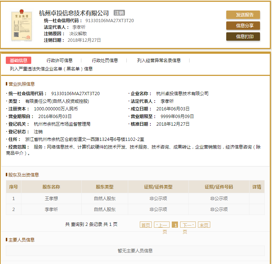Viewport: 272px width, 264px height.
Task: Open the 列入经营异常名录信息 tab
Action: (159, 61)
